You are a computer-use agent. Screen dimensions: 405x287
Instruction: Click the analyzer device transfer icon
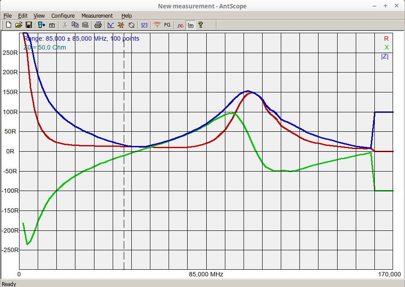pyautogui.click(x=42, y=25)
